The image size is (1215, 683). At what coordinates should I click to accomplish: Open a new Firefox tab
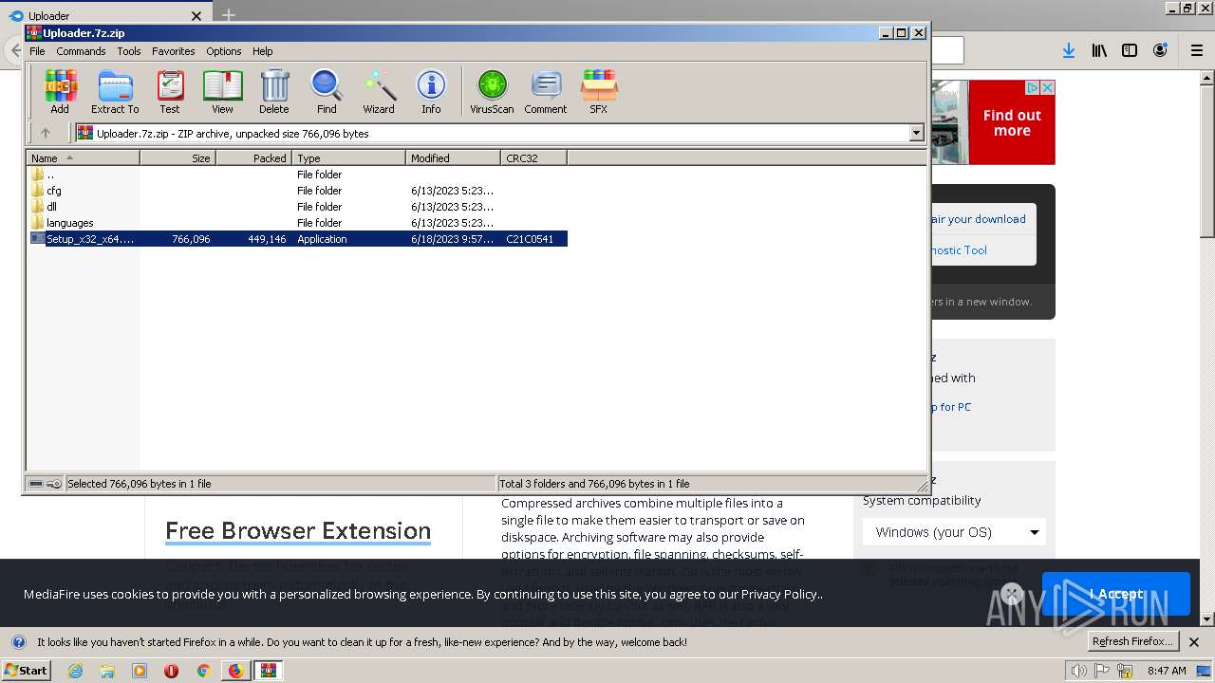(229, 15)
